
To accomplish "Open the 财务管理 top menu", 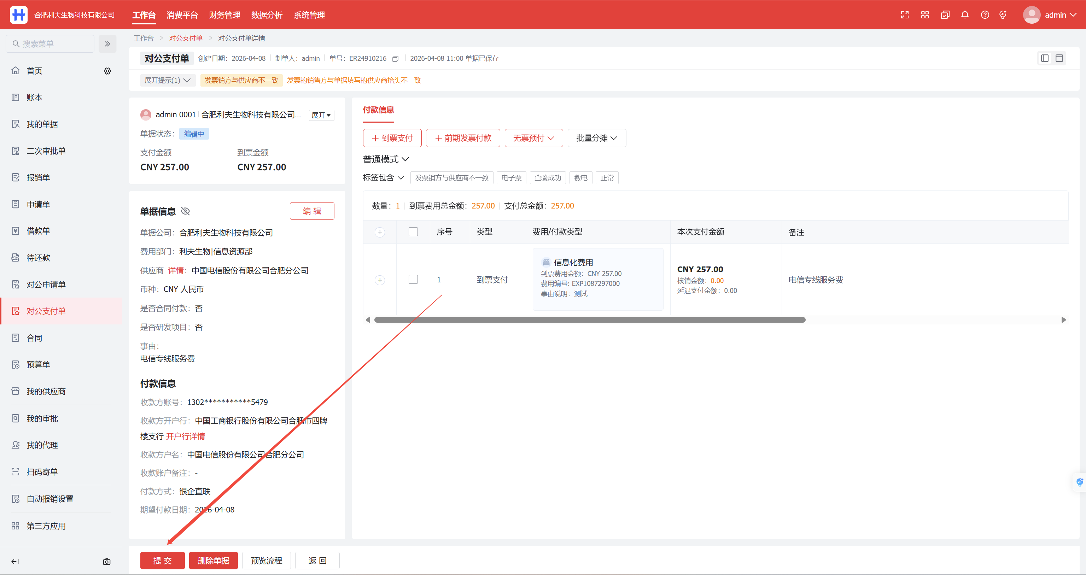I will tap(224, 15).
